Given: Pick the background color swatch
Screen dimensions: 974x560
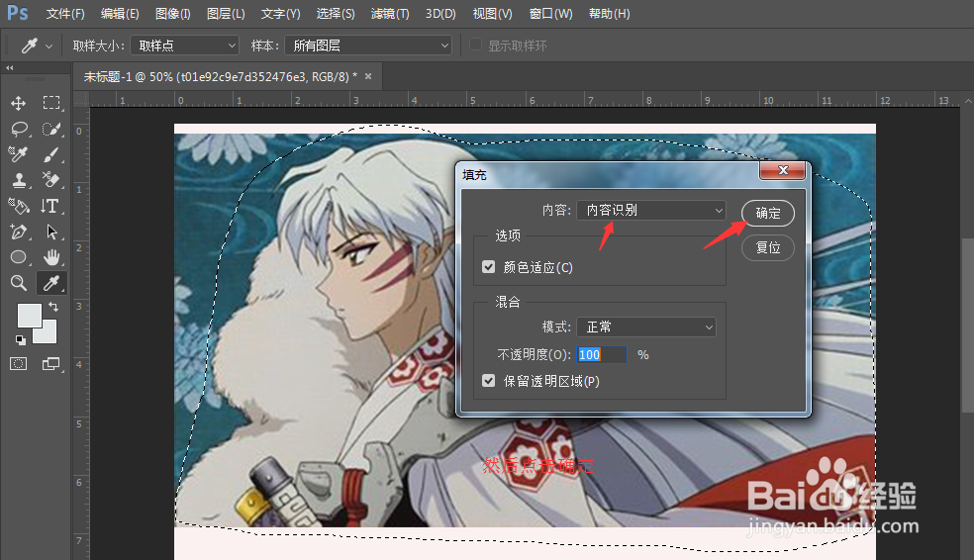Looking at the screenshot, I should [x=49, y=334].
